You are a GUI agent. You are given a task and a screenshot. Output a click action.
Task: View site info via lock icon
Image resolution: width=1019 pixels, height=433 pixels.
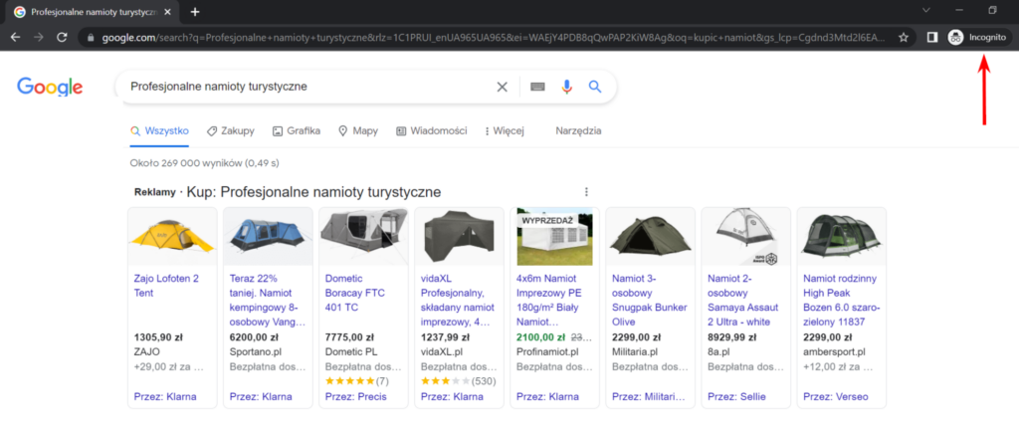pos(91,37)
